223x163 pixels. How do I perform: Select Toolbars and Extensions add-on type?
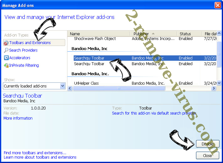(x=34, y=43)
